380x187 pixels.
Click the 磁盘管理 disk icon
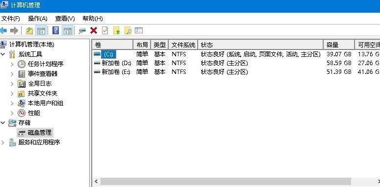click(22, 133)
